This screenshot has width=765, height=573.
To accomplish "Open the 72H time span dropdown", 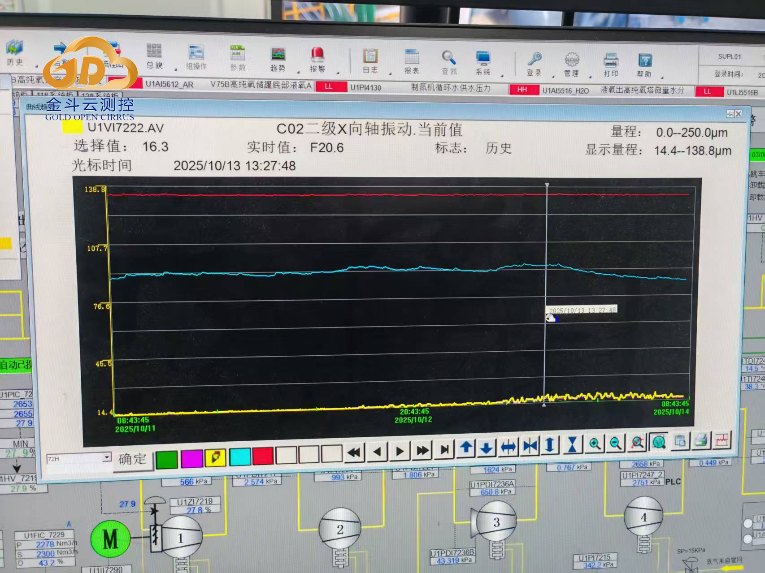I will (x=107, y=457).
